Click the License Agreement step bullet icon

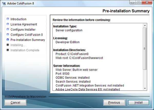(x=8, y=24)
